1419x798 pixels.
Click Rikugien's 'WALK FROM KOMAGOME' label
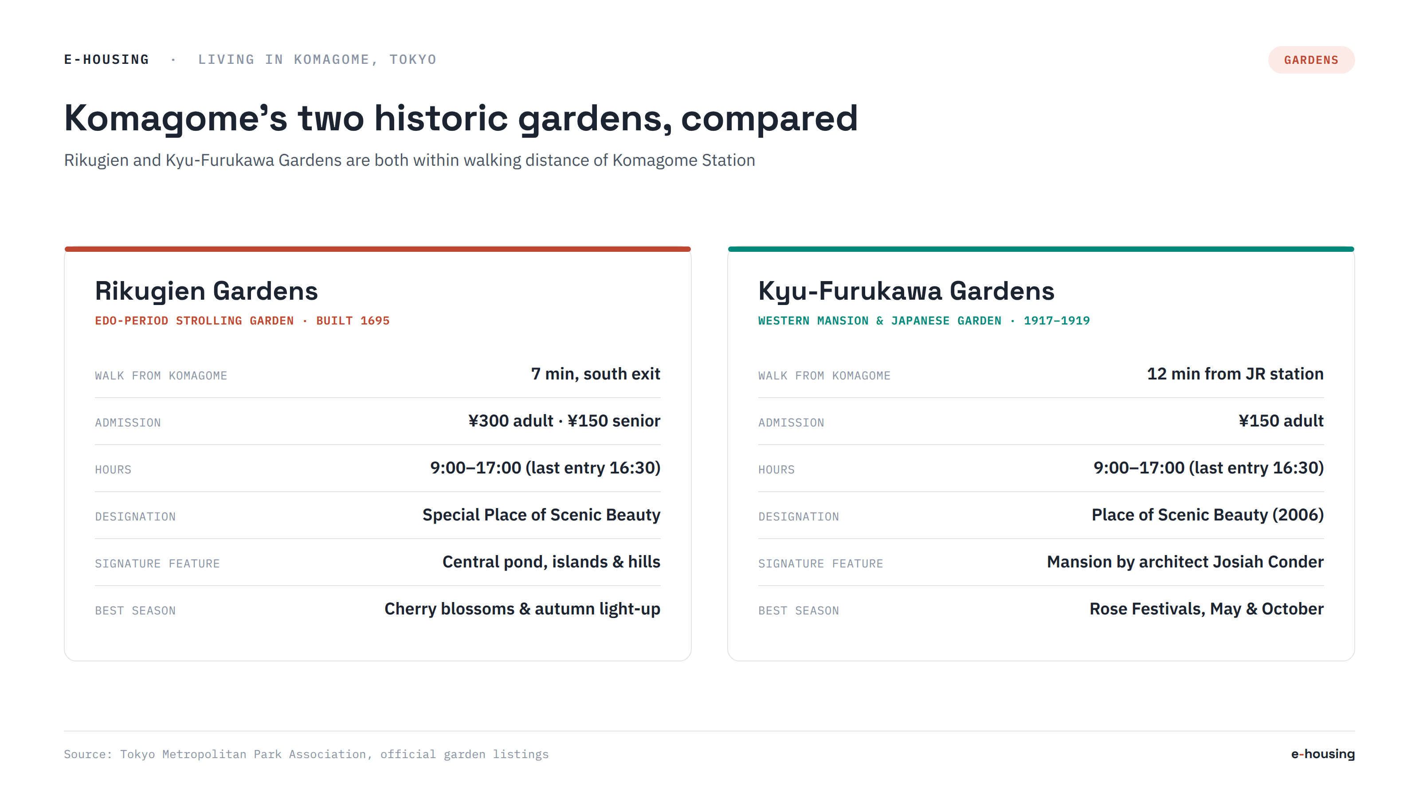point(161,376)
